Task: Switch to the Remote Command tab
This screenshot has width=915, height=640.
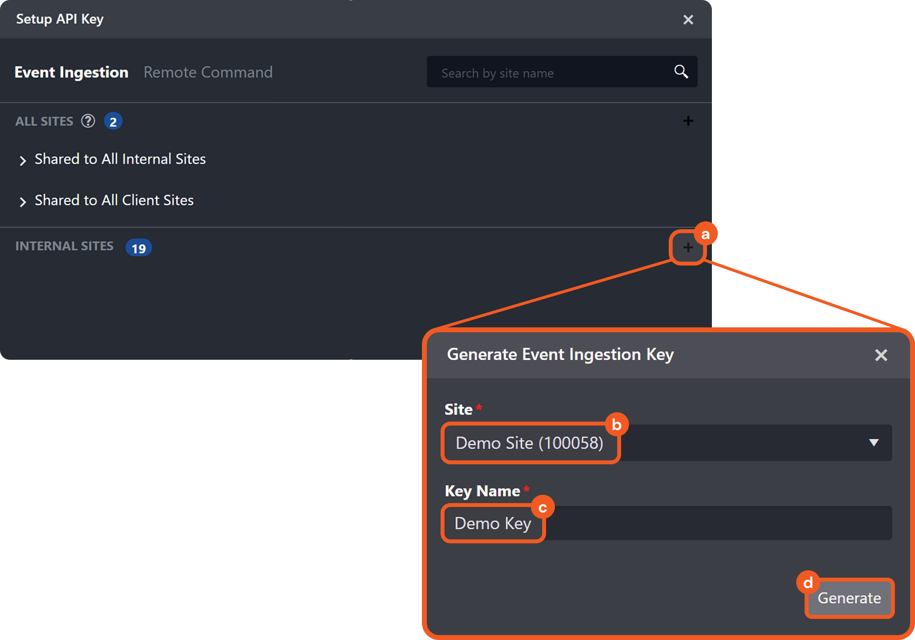Action: pos(208,72)
